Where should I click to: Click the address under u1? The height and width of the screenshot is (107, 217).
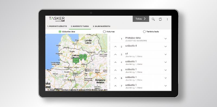coord(134,56)
